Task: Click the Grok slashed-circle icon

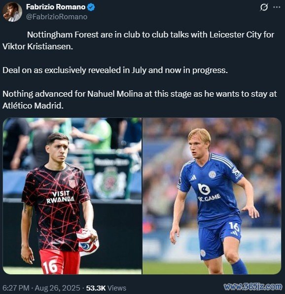Action: (x=264, y=7)
